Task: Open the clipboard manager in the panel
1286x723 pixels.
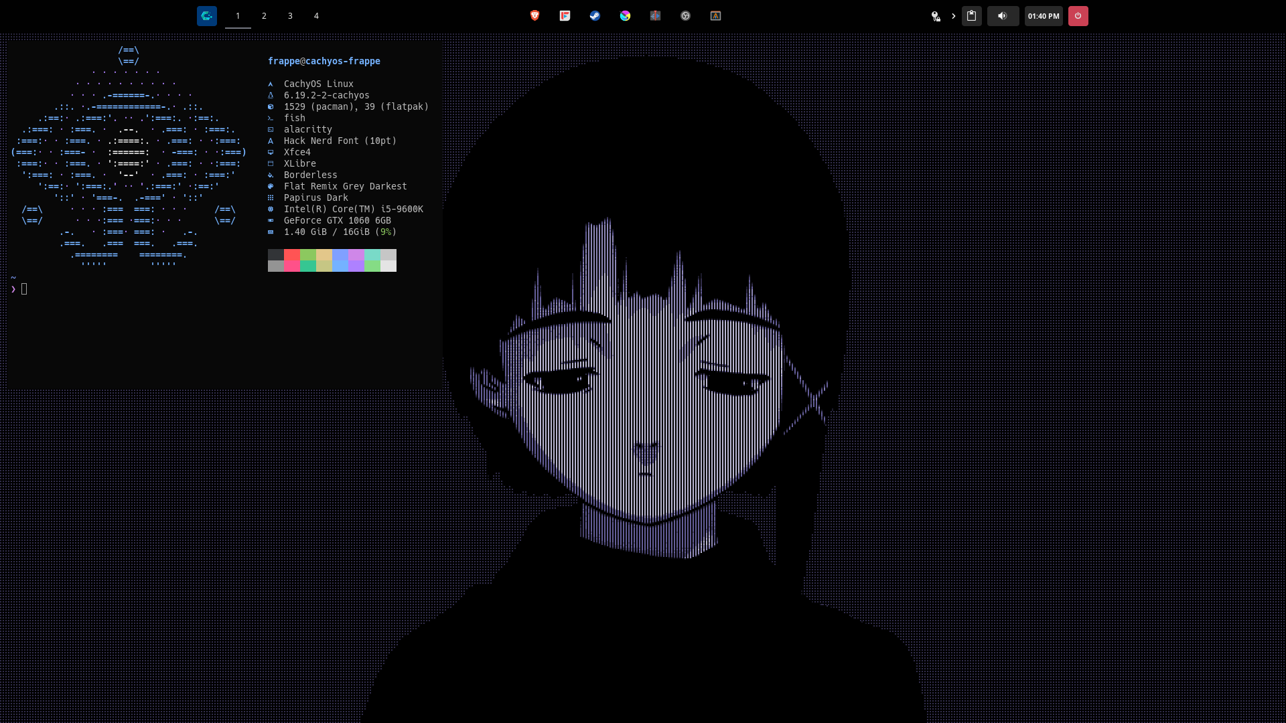Action: click(x=971, y=16)
